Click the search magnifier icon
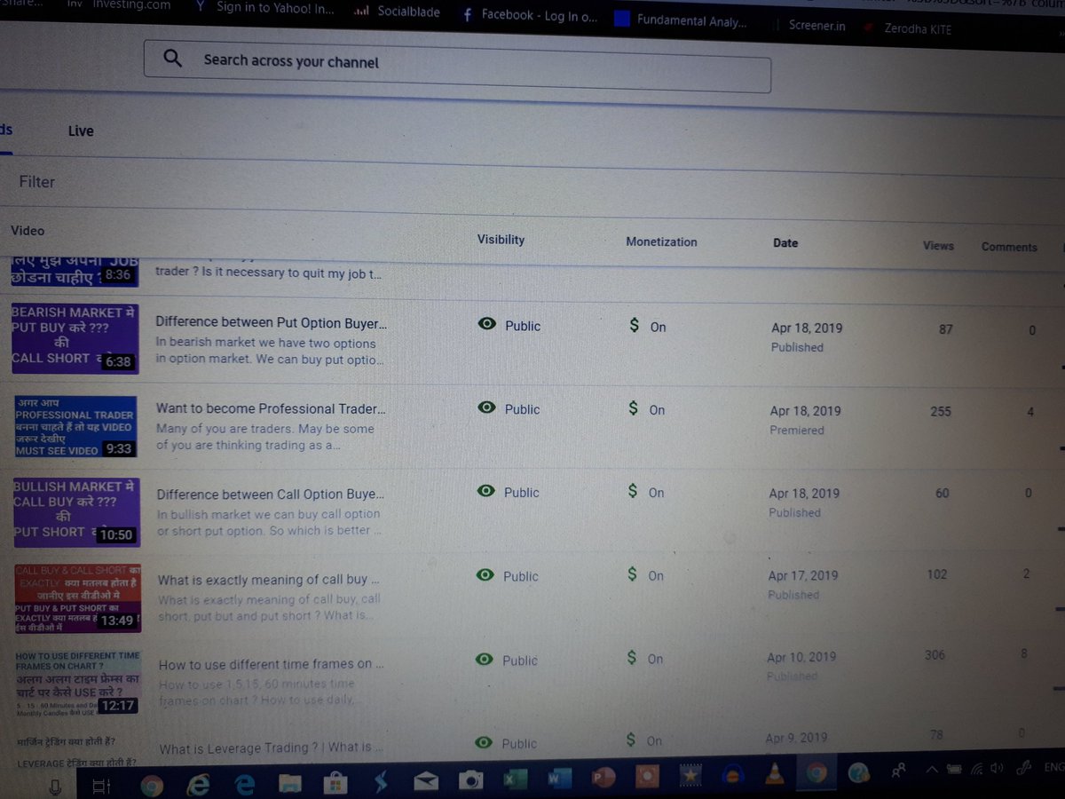1065x799 pixels. point(173,59)
